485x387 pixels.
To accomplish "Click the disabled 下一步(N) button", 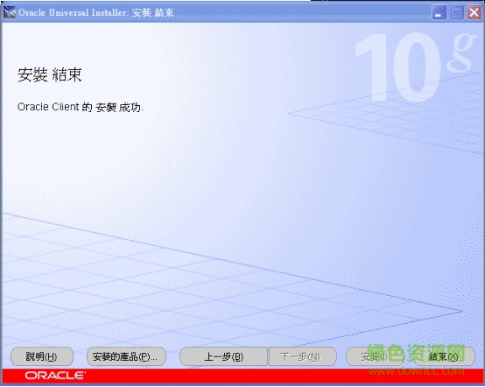I will click(303, 356).
